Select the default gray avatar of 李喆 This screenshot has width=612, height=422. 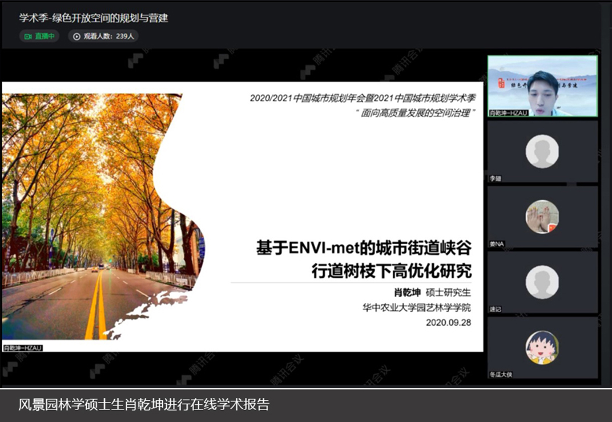(542, 151)
